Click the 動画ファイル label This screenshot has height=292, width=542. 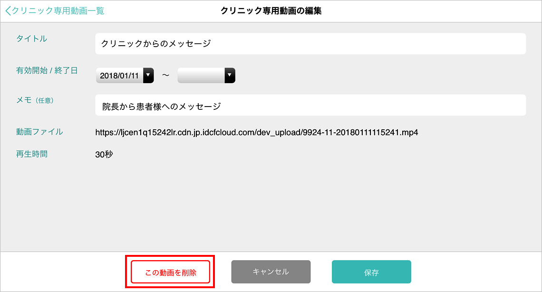[39, 132]
